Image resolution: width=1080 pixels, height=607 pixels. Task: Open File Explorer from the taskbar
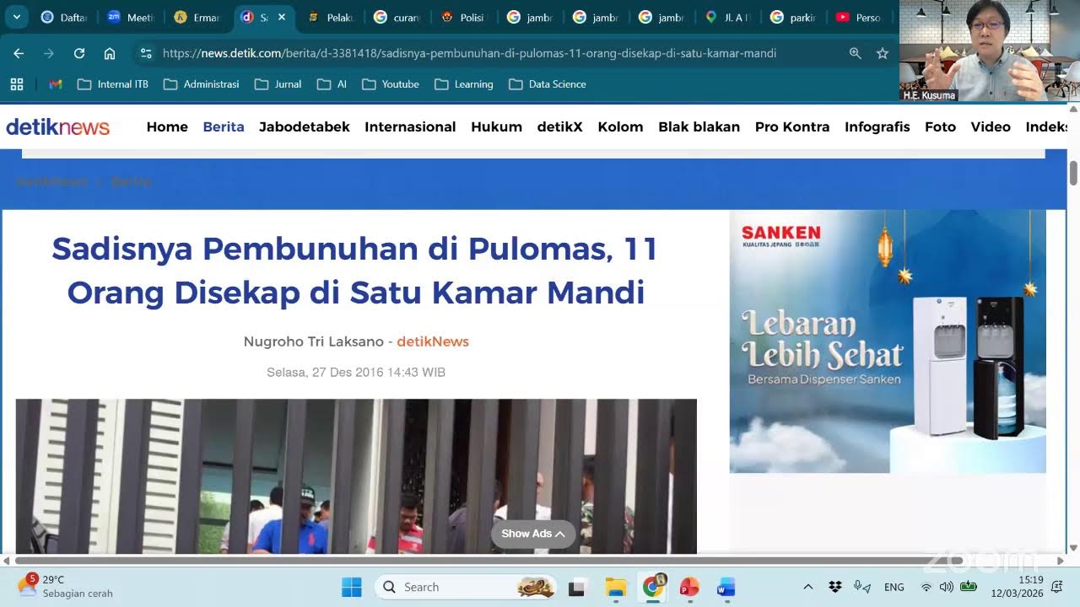(x=615, y=588)
